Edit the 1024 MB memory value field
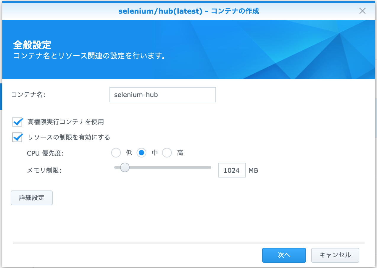Viewport: 377px width, 268px height. coord(232,170)
